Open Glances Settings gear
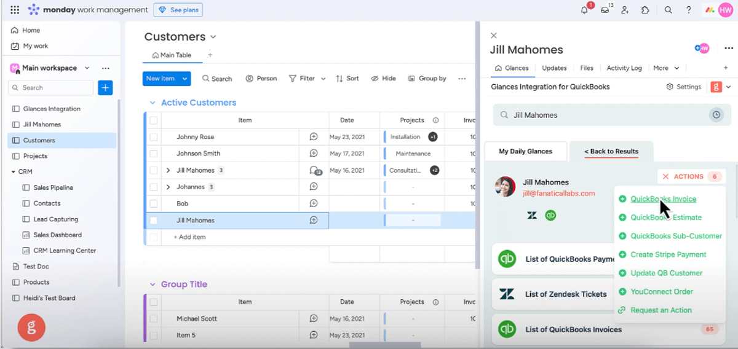 (670, 87)
